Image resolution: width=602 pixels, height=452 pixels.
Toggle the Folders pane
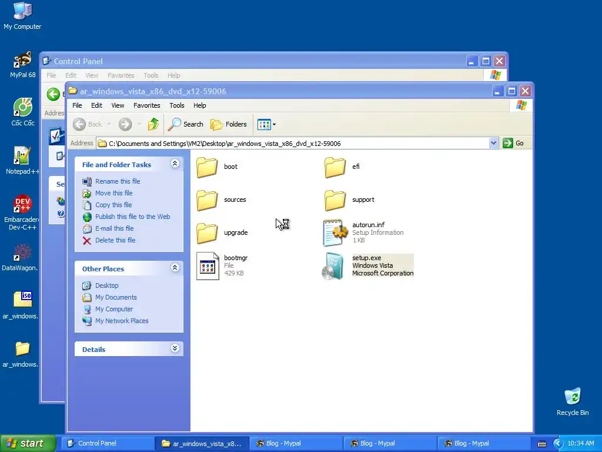click(229, 124)
